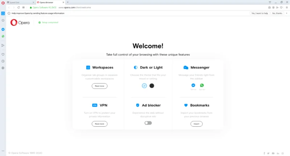This screenshot has height=156, width=290.
Task: Go forward to the next page
Action: pyautogui.click(x=13, y=8)
